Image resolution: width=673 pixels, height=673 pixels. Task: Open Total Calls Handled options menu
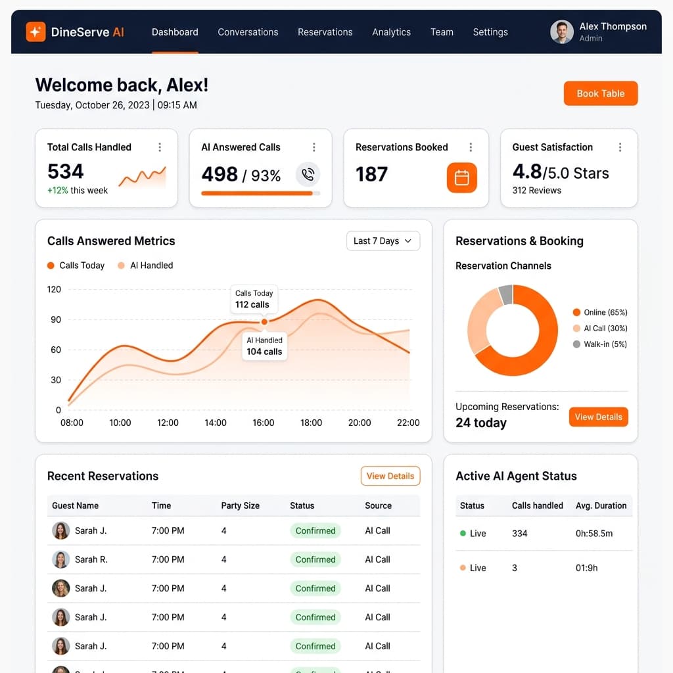click(x=160, y=147)
